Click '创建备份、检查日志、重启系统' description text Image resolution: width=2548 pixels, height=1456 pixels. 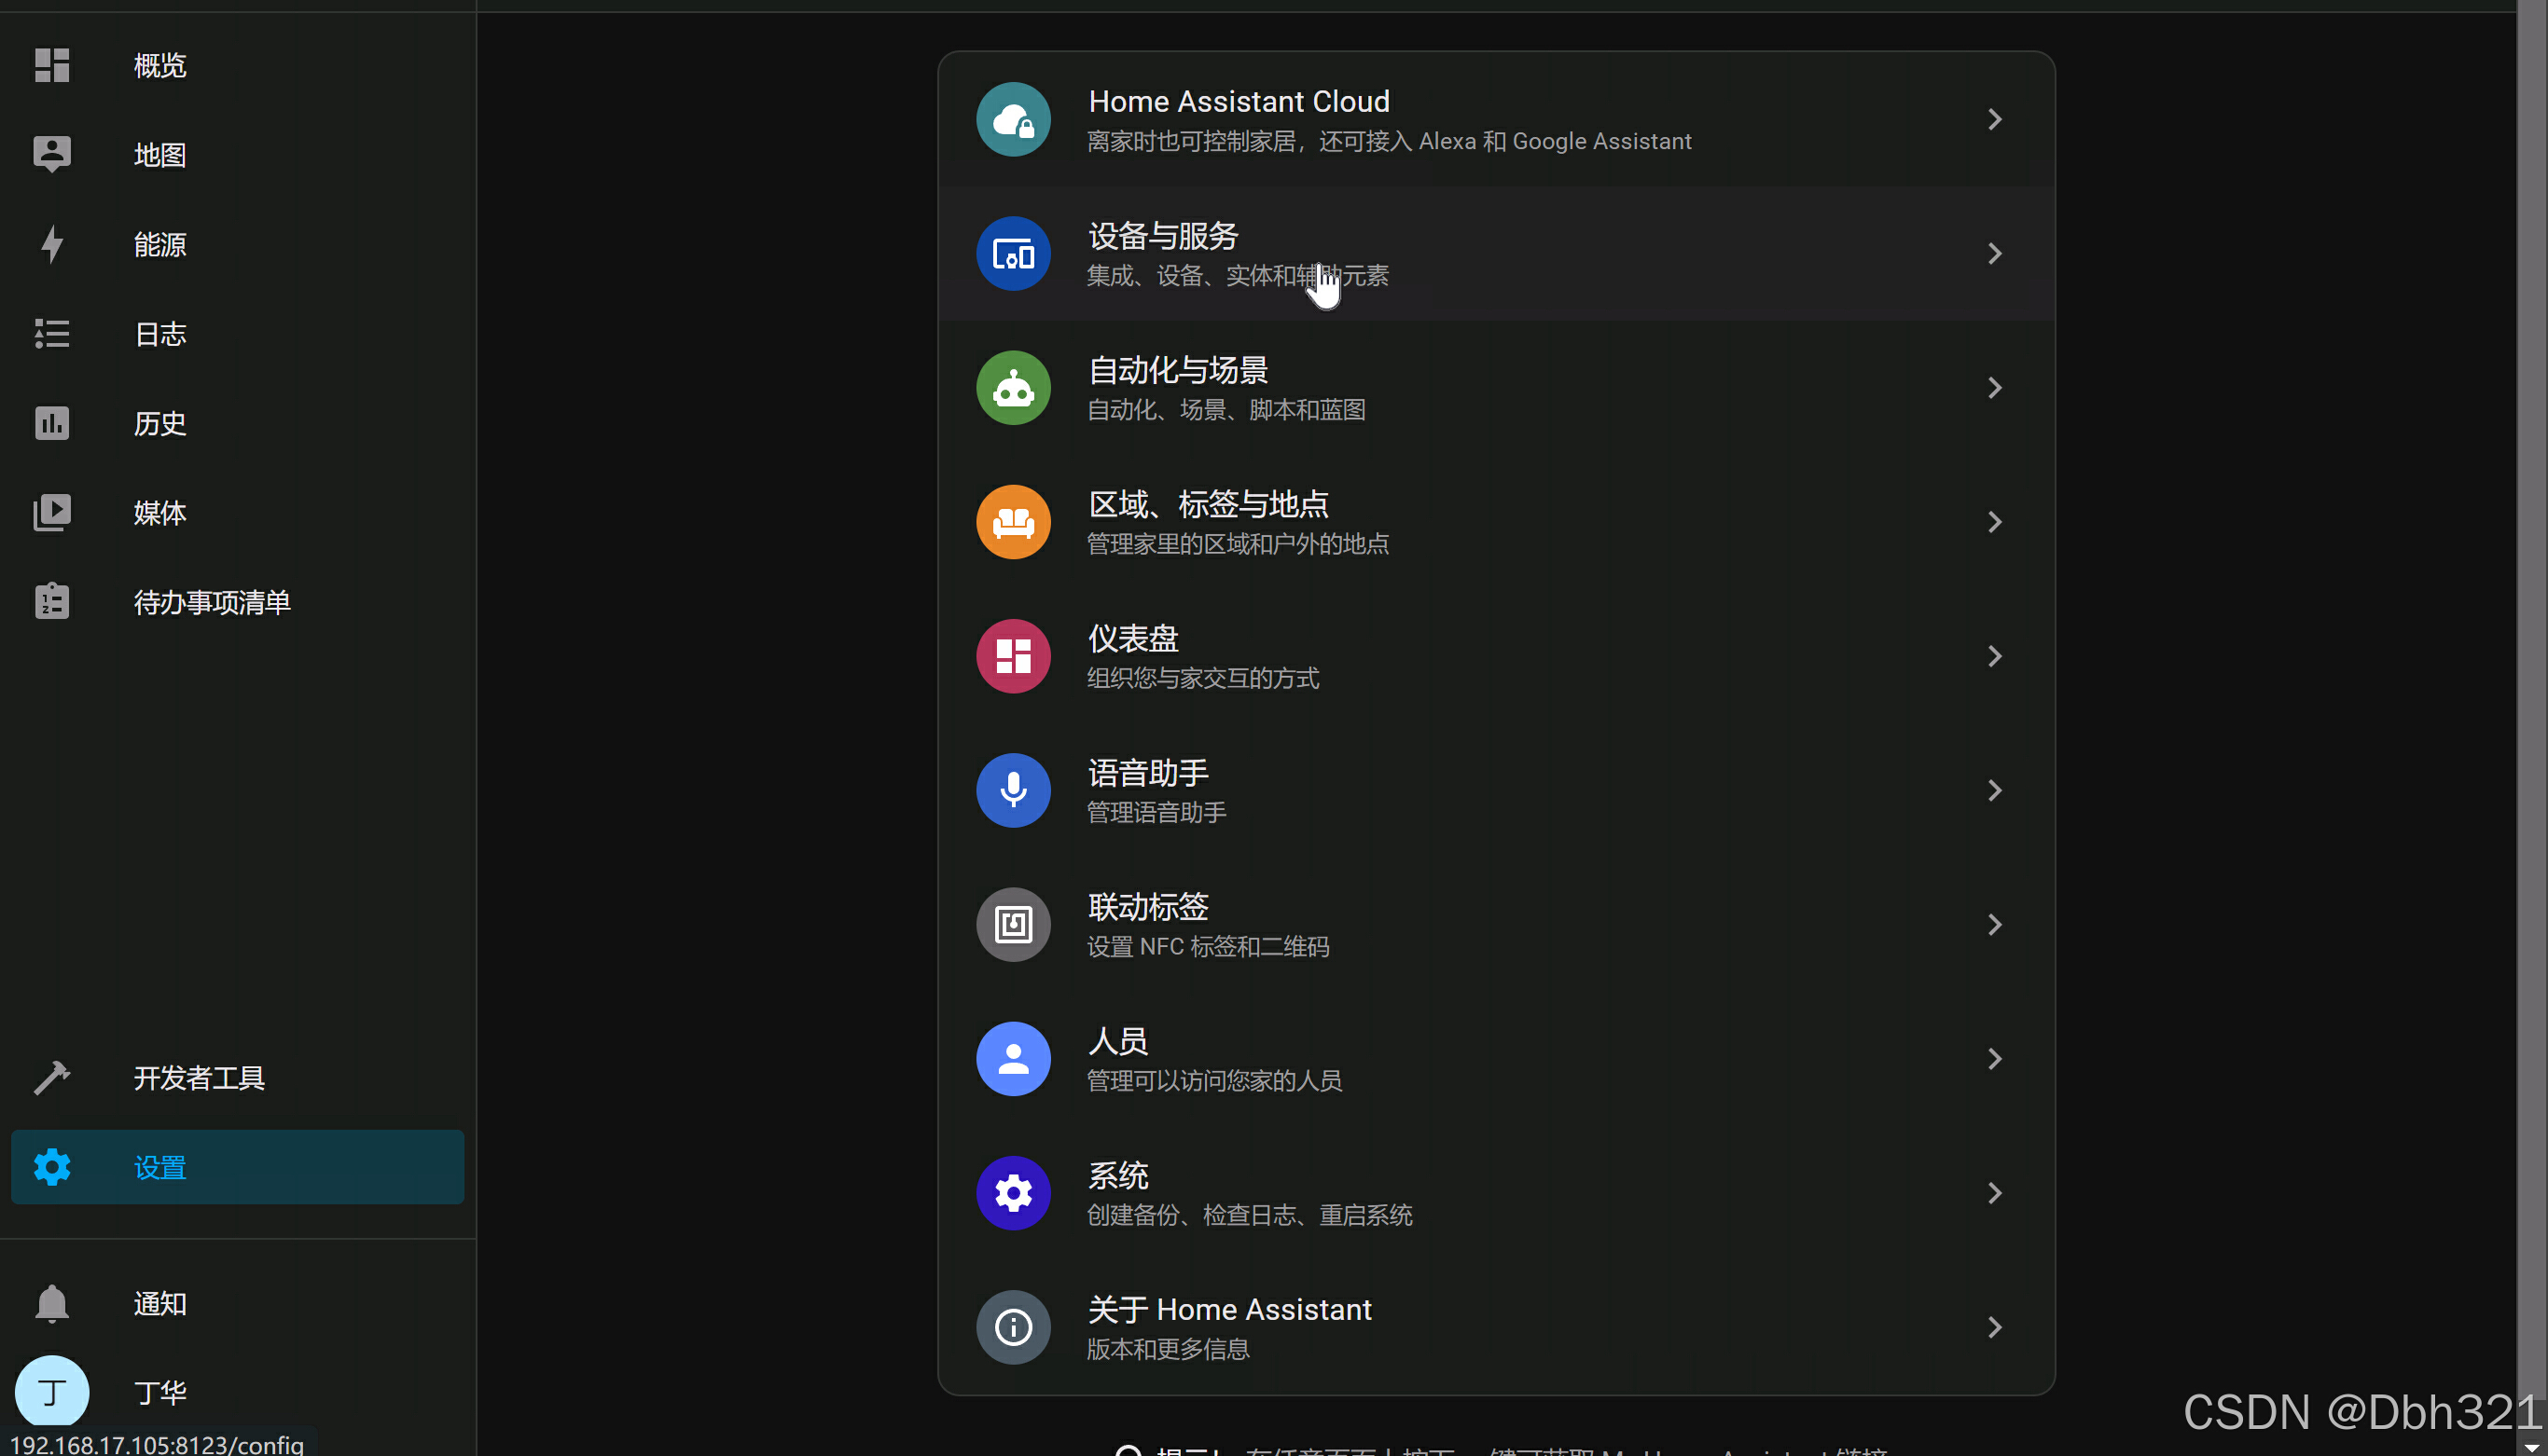(x=1250, y=1215)
